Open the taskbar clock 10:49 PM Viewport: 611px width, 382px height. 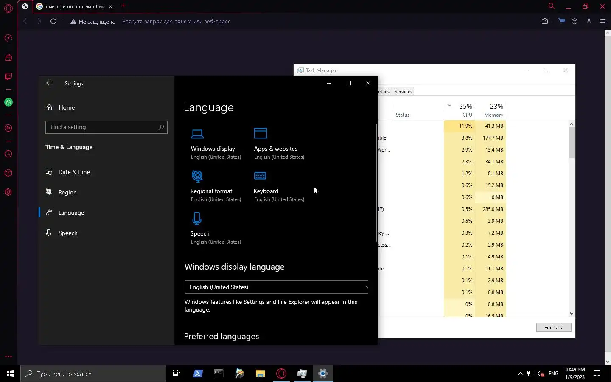[575, 374]
